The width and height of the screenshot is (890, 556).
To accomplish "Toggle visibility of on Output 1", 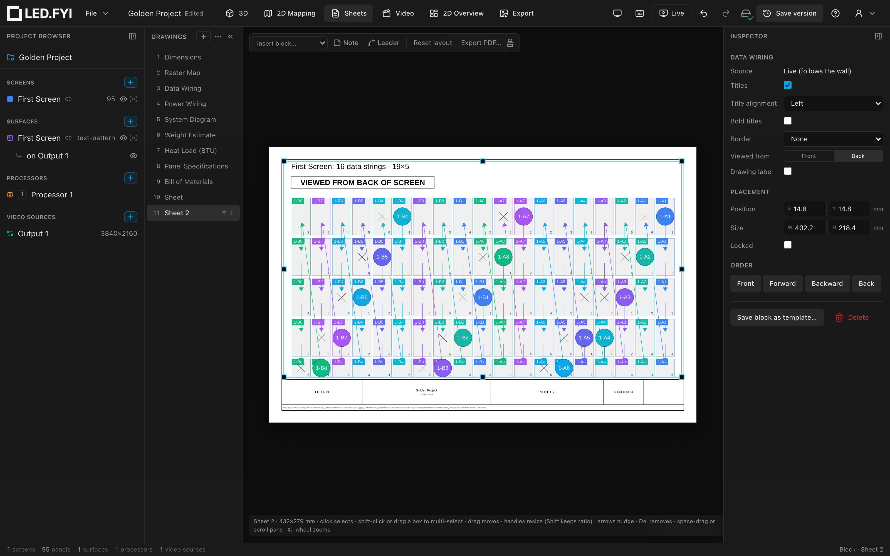I will click(133, 156).
